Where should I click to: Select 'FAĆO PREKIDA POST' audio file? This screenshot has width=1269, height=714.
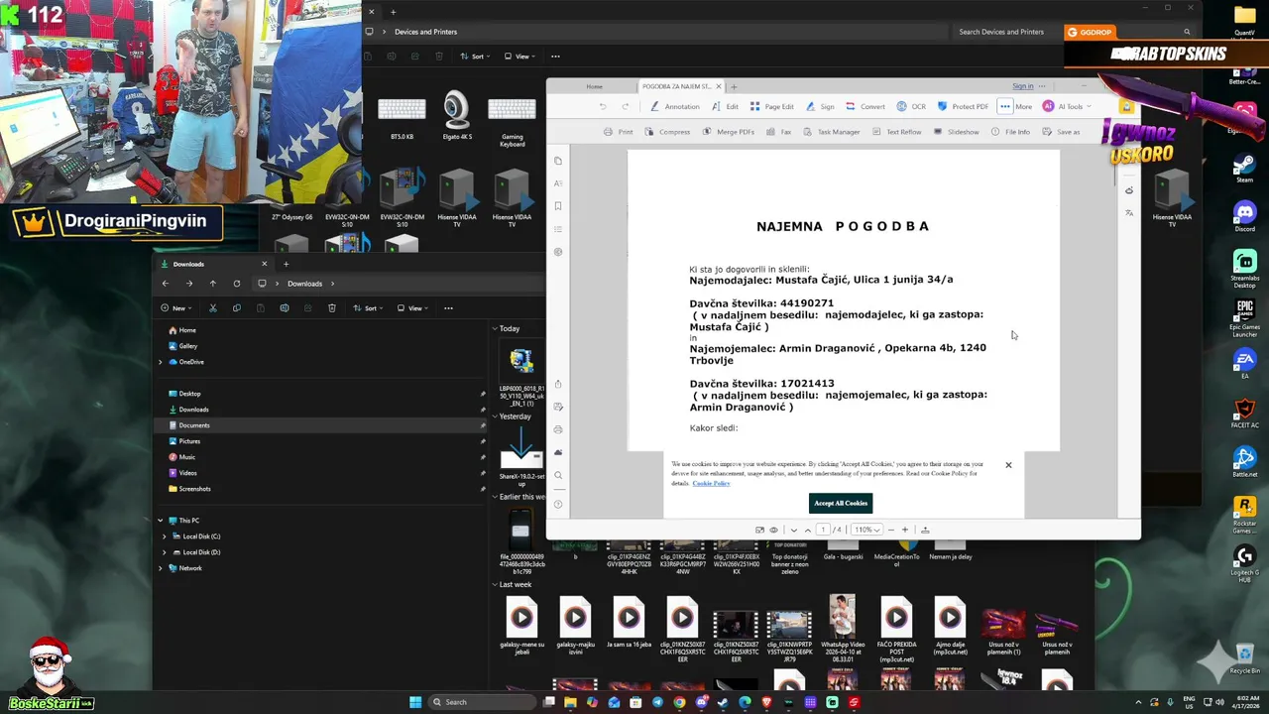point(896,631)
